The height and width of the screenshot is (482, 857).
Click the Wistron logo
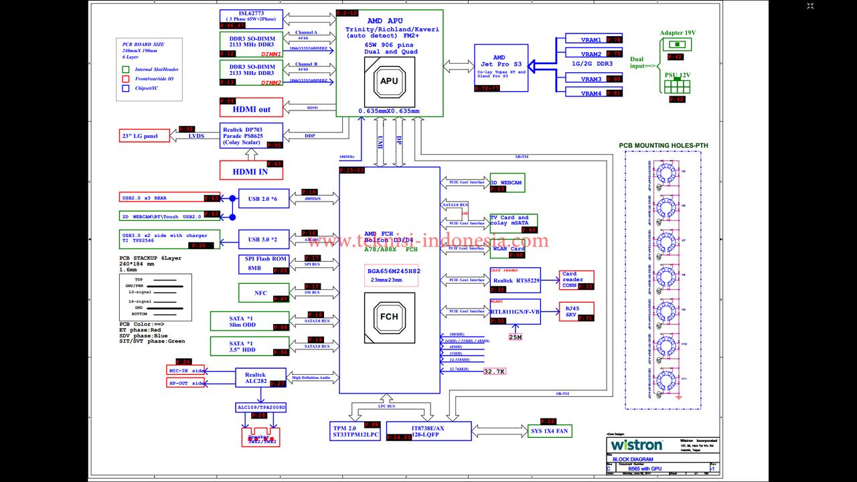coord(635,445)
